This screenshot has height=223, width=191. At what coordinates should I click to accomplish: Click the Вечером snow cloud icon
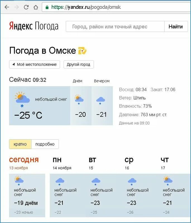point(101,101)
